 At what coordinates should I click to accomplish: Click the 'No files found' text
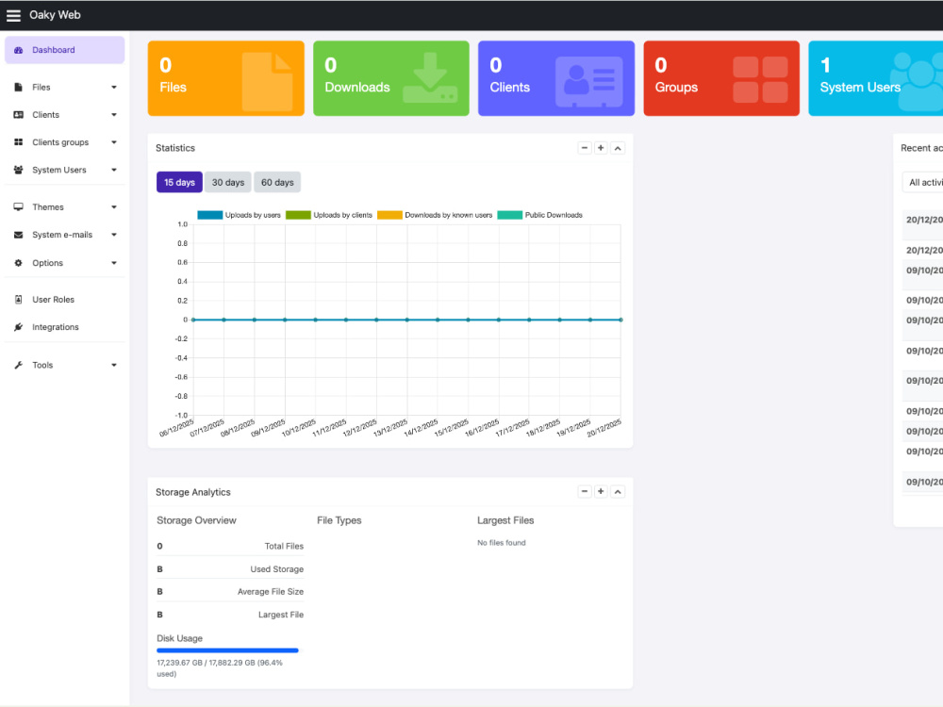click(502, 543)
